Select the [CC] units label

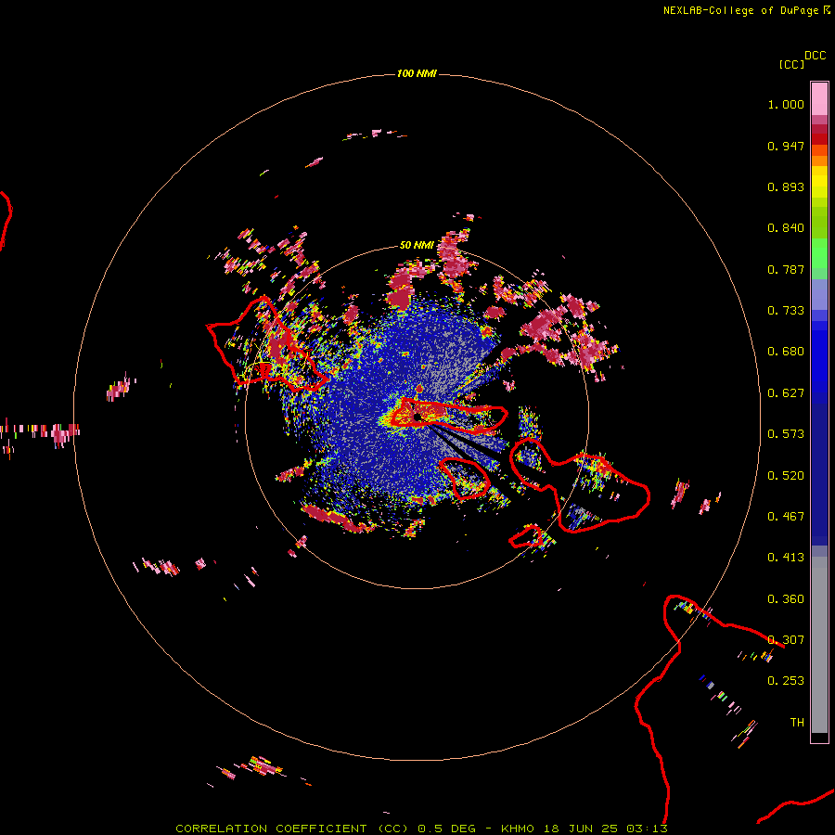click(790, 64)
